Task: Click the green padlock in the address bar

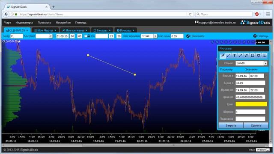Action: 16,14
